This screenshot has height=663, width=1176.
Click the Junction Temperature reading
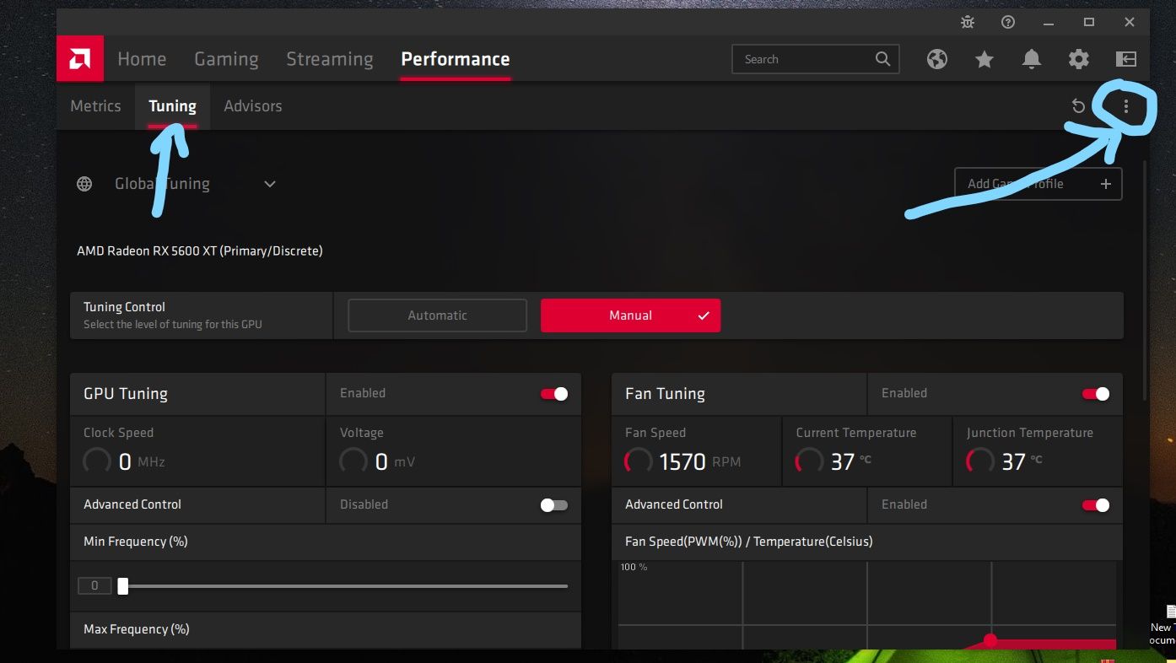1004,461
